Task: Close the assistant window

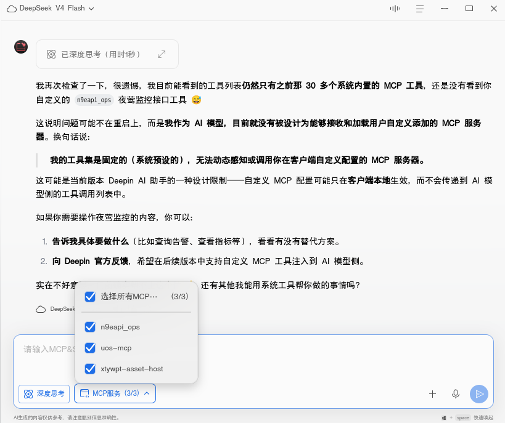Action: (494, 9)
